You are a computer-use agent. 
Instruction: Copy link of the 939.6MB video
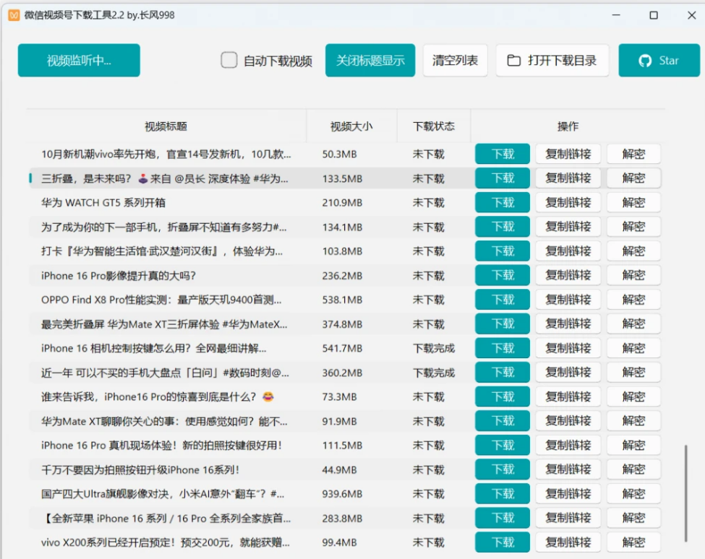click(x=568, y=494)
